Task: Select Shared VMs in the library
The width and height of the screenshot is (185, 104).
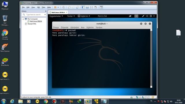Action: point(32,24)
